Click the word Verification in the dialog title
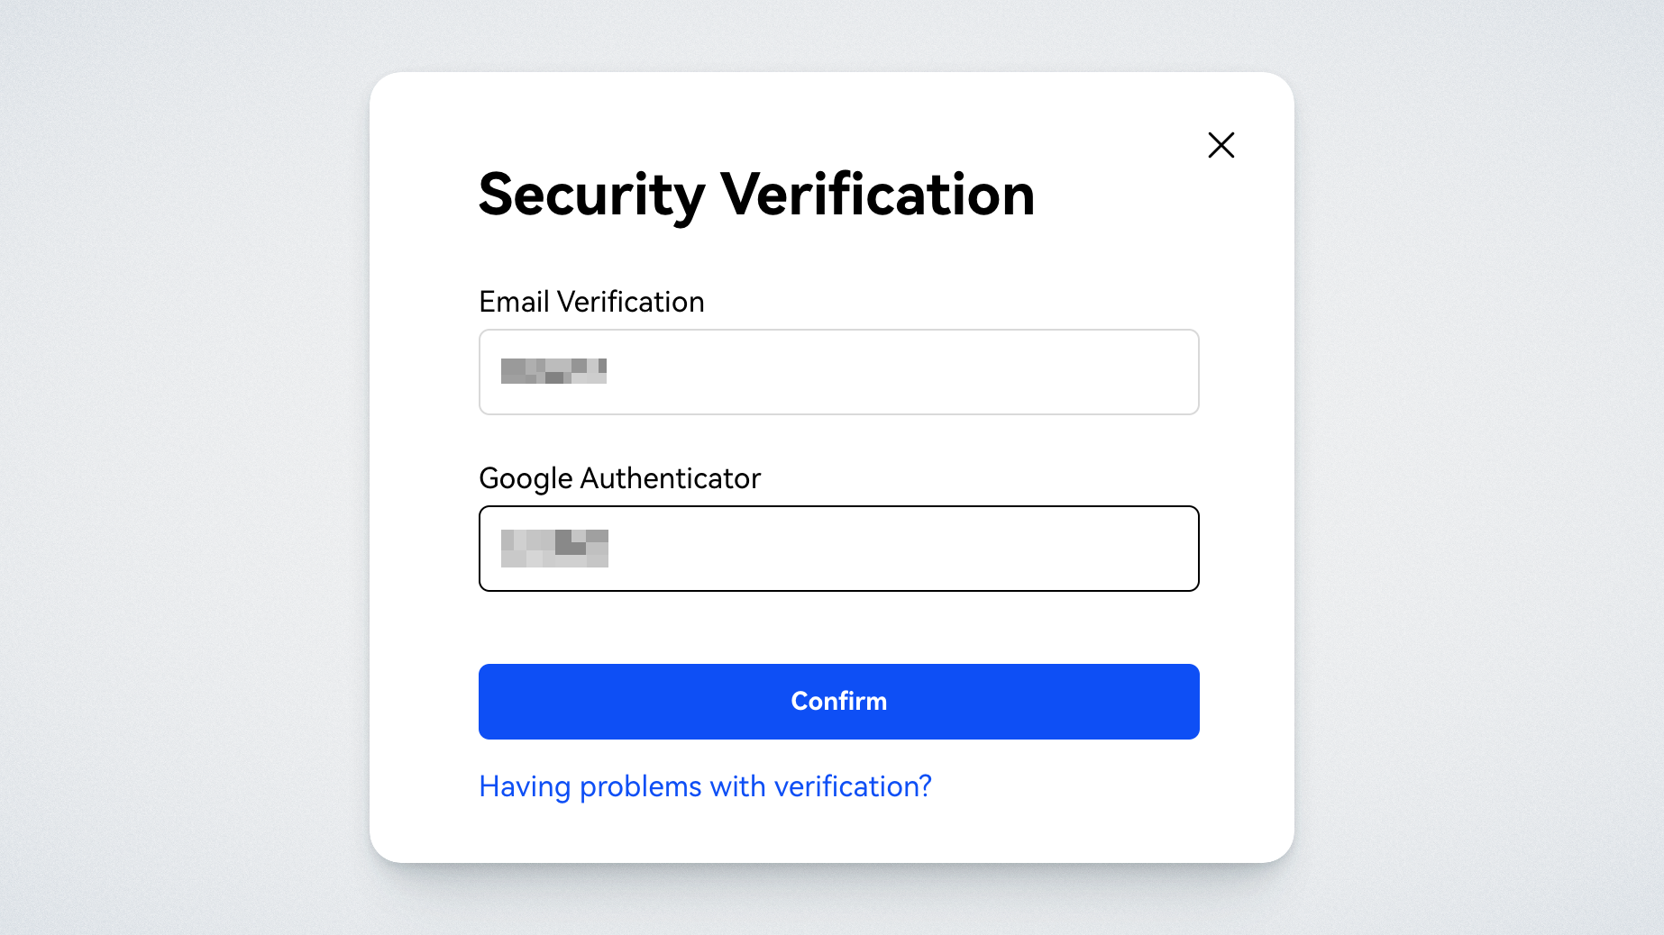1664x935 pixels. pyautogui.click(x=877, y=195)
